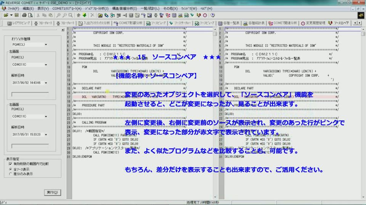The height and width of the screenshot is (205, 366).
Task: Select 全ソース表示 radio button
Action: click(11, 169)
